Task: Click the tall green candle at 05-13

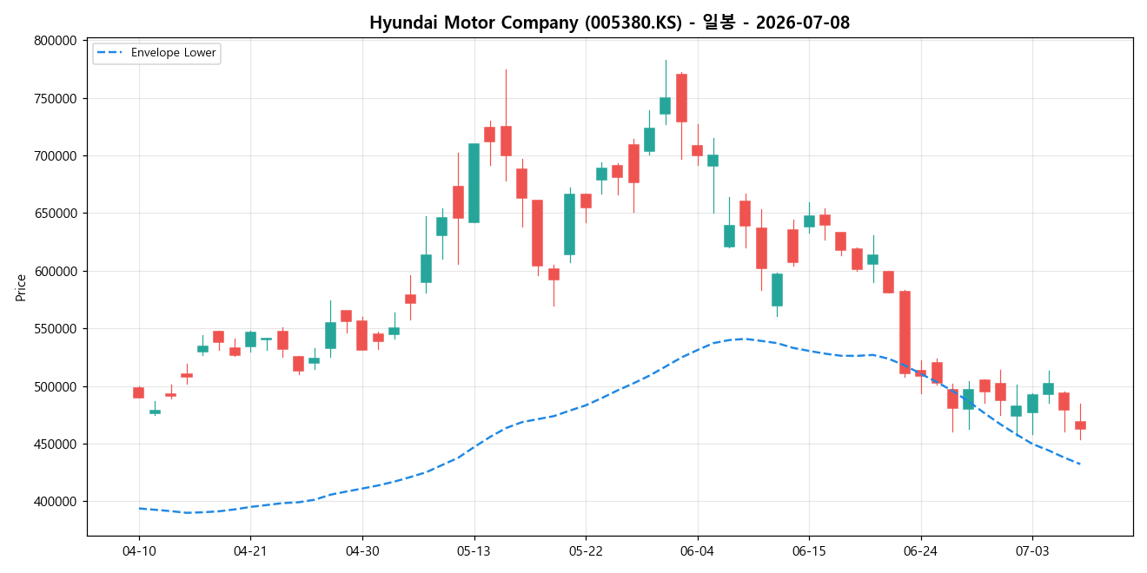Action: [474, 183]
